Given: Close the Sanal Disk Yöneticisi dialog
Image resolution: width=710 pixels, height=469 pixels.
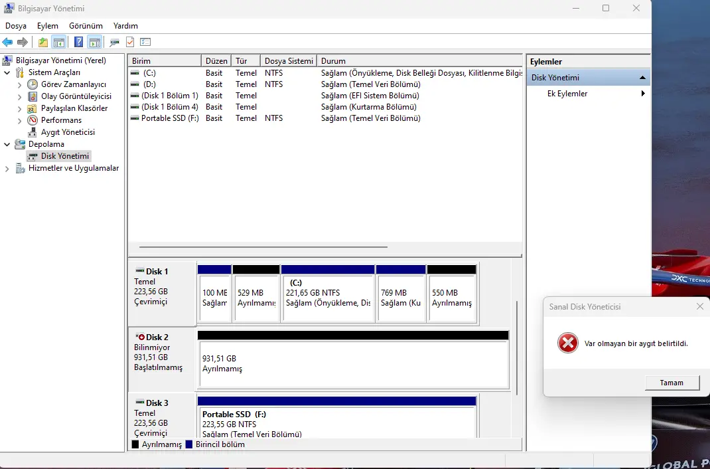Looking at the screenshot, I should (699, 307).
